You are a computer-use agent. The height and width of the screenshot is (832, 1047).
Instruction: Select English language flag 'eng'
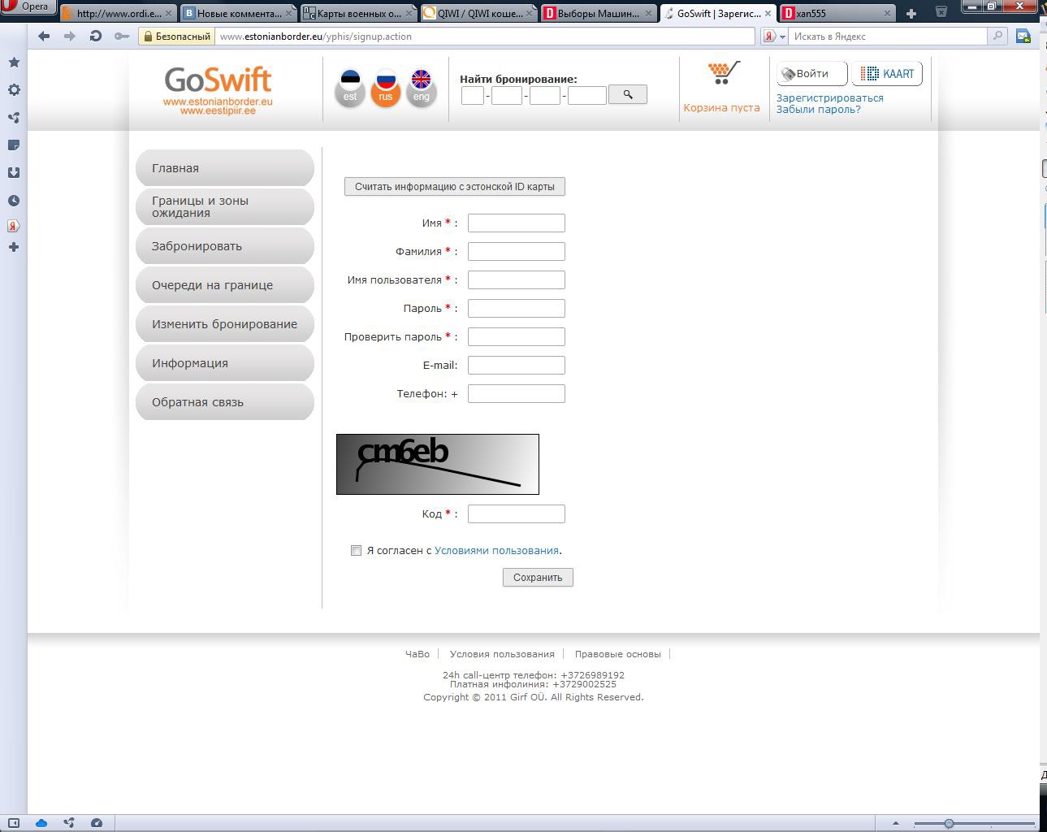pos(422,88)
